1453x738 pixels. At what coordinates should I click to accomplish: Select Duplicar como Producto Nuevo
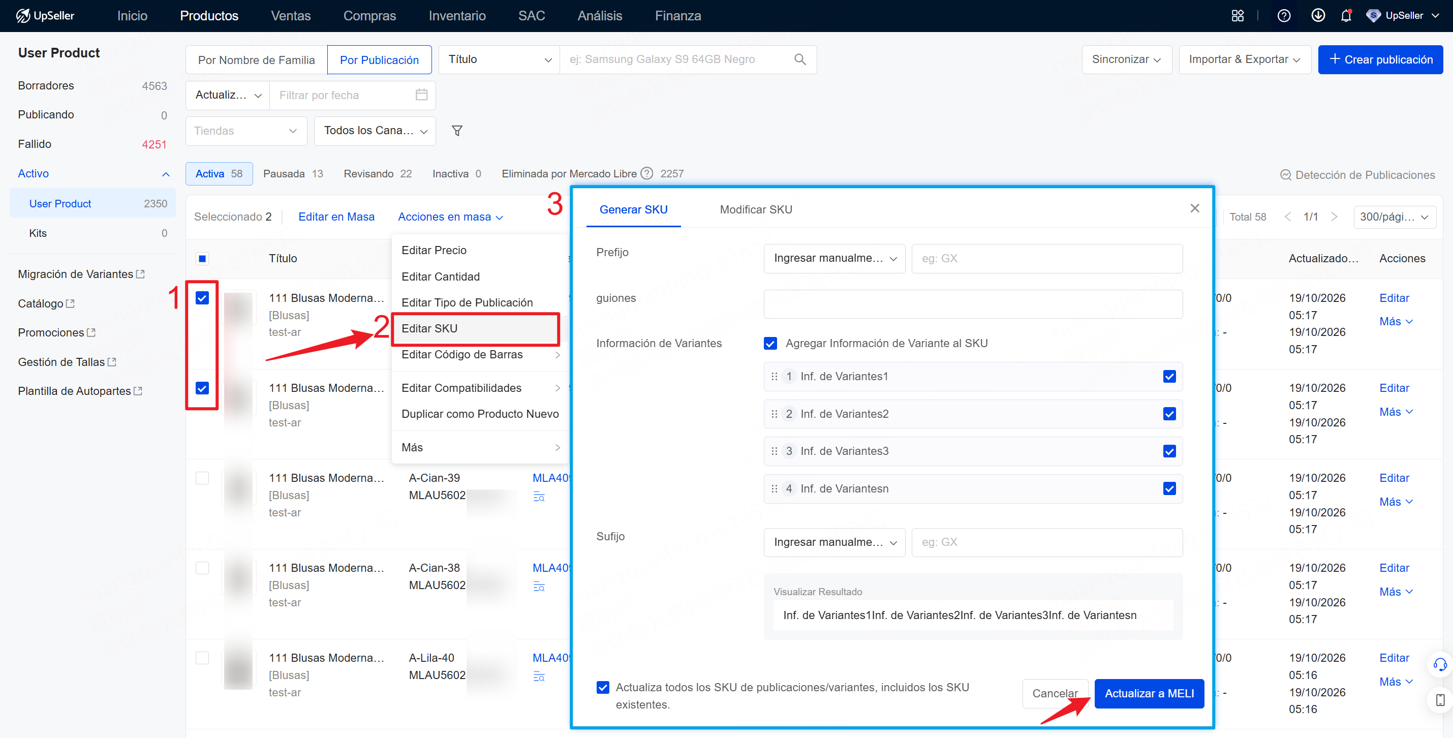tap(479, 414)
